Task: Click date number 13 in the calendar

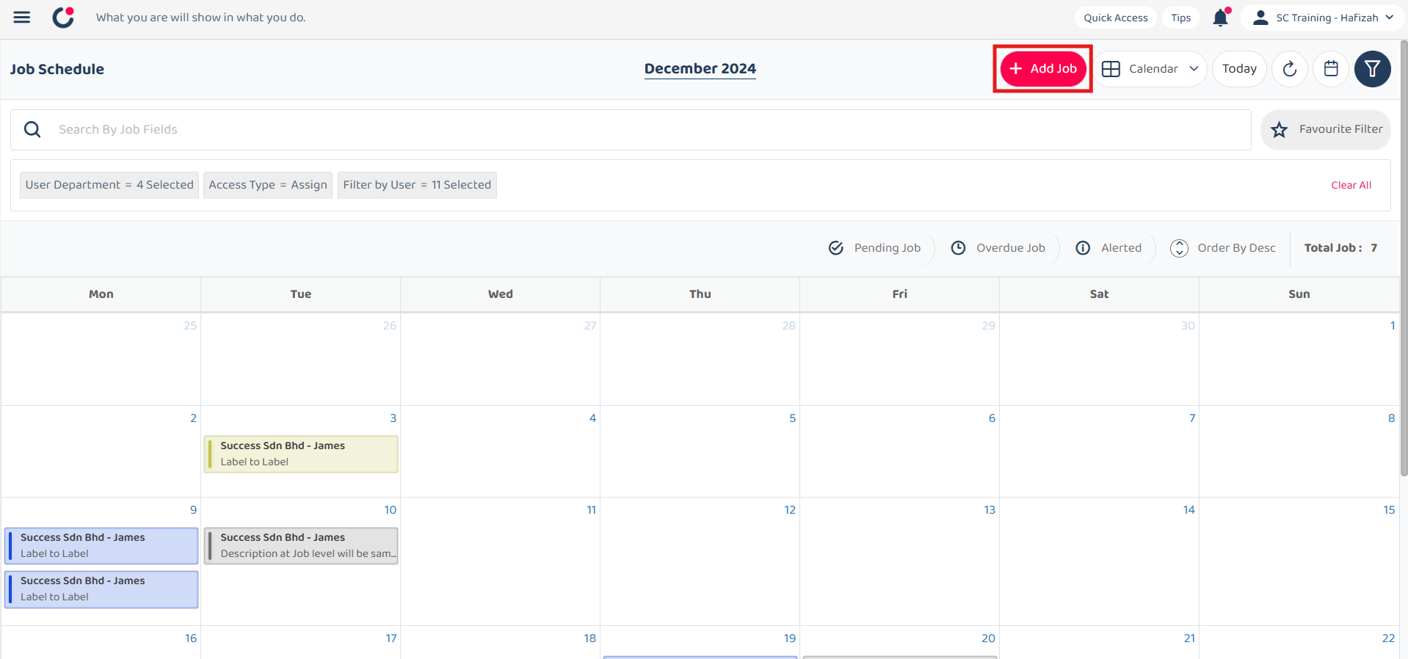Action: pyautogui.click(x=990, y=510)
